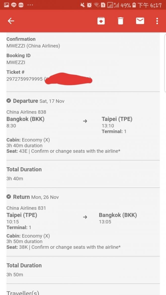Tap the China Airlines 838 flight label
This screenshot has width=166, height=295.
(26, 112)
